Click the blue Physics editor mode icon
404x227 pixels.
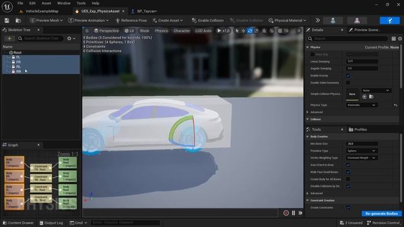[390, 21]
